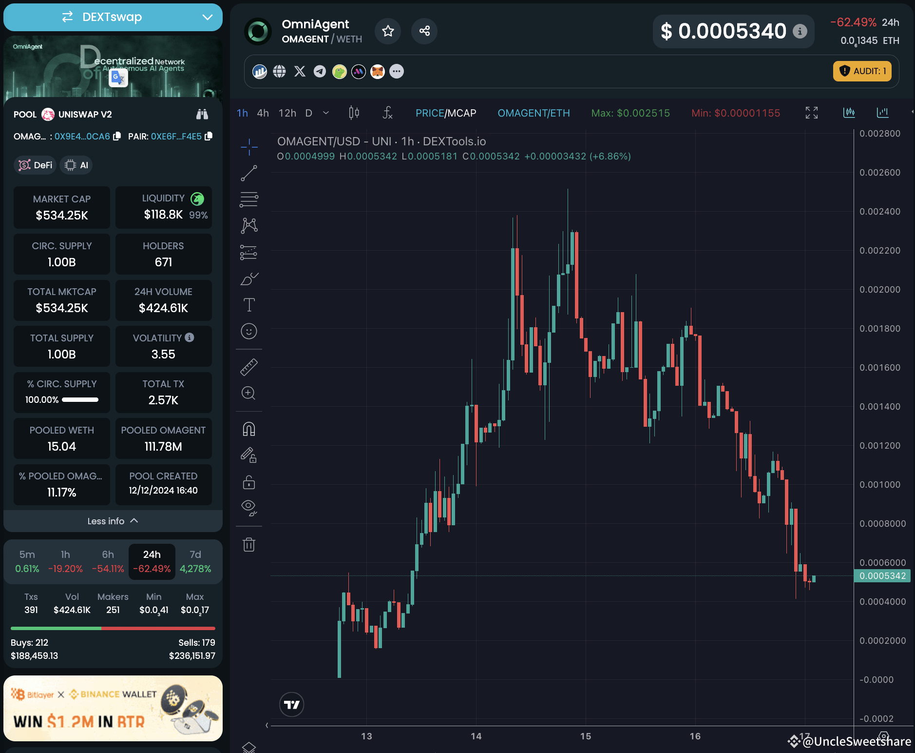Copy the OMAG token contract address

[117, 136]
